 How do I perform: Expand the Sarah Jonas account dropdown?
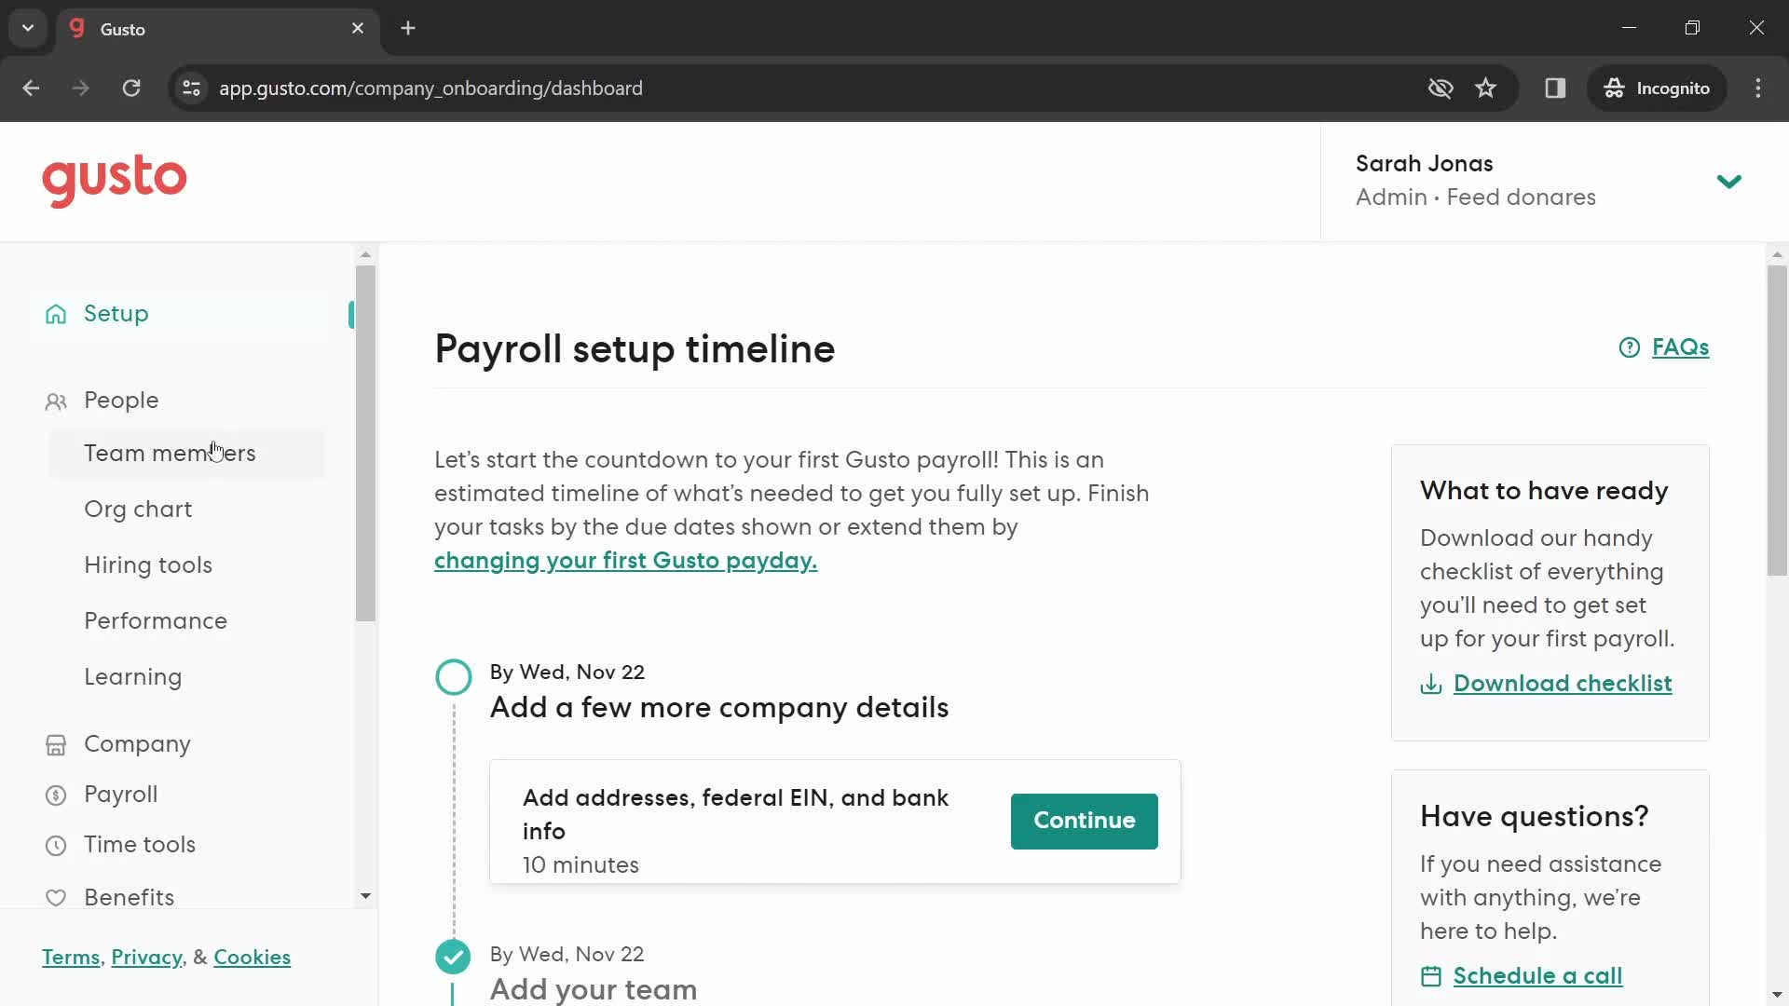[1731, 180]
